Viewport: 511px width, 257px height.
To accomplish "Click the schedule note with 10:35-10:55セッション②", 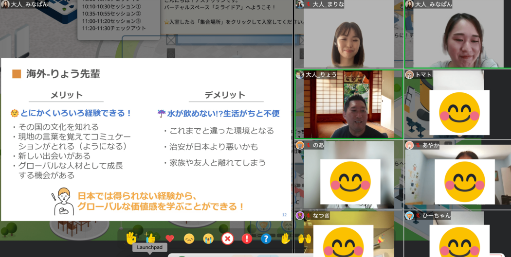I will (x=119, y=14).
